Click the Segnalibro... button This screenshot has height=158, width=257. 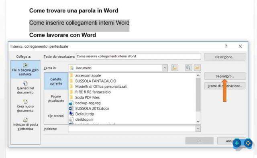(225, 76)
